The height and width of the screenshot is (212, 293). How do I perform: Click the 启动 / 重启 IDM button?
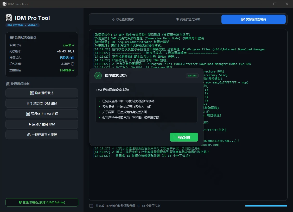pos(42,124)
